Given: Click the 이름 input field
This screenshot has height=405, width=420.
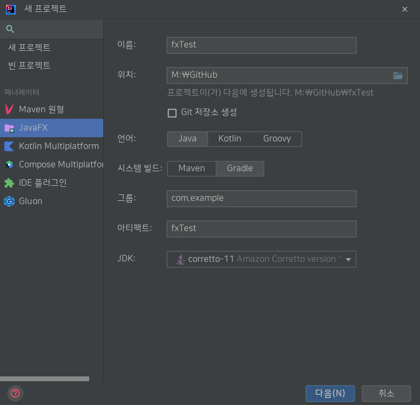Looking at the screenshot, I should pos(262,45).
